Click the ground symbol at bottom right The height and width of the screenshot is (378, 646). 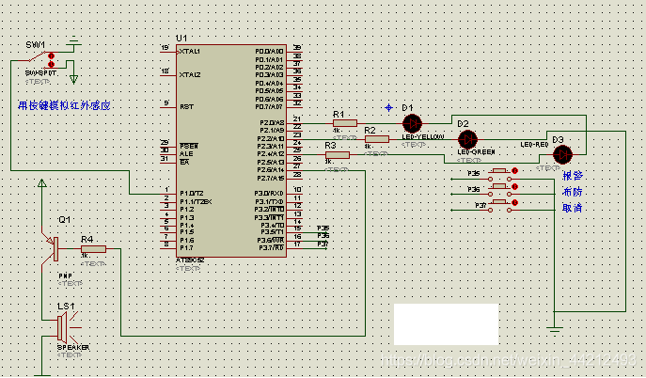pos(555,327)
